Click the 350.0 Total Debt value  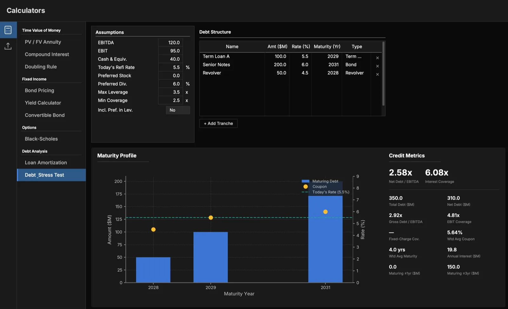(396, 198)
